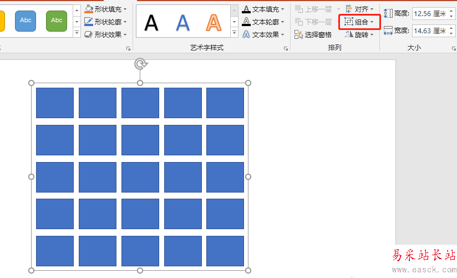Click the width (宽度) dimension icon
Image resolution: width=457 pixels, height=278 pixels.
point(388,31)
